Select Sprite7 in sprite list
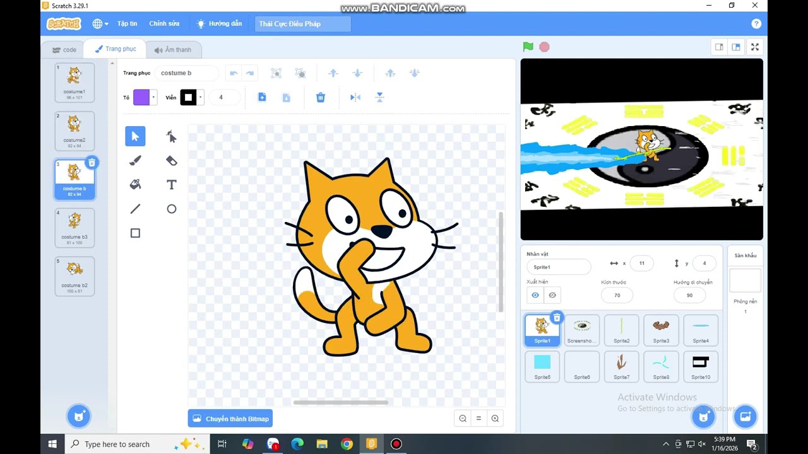This screenshot has width=808, height=454. pyautogui.click(x=622, y=366)
